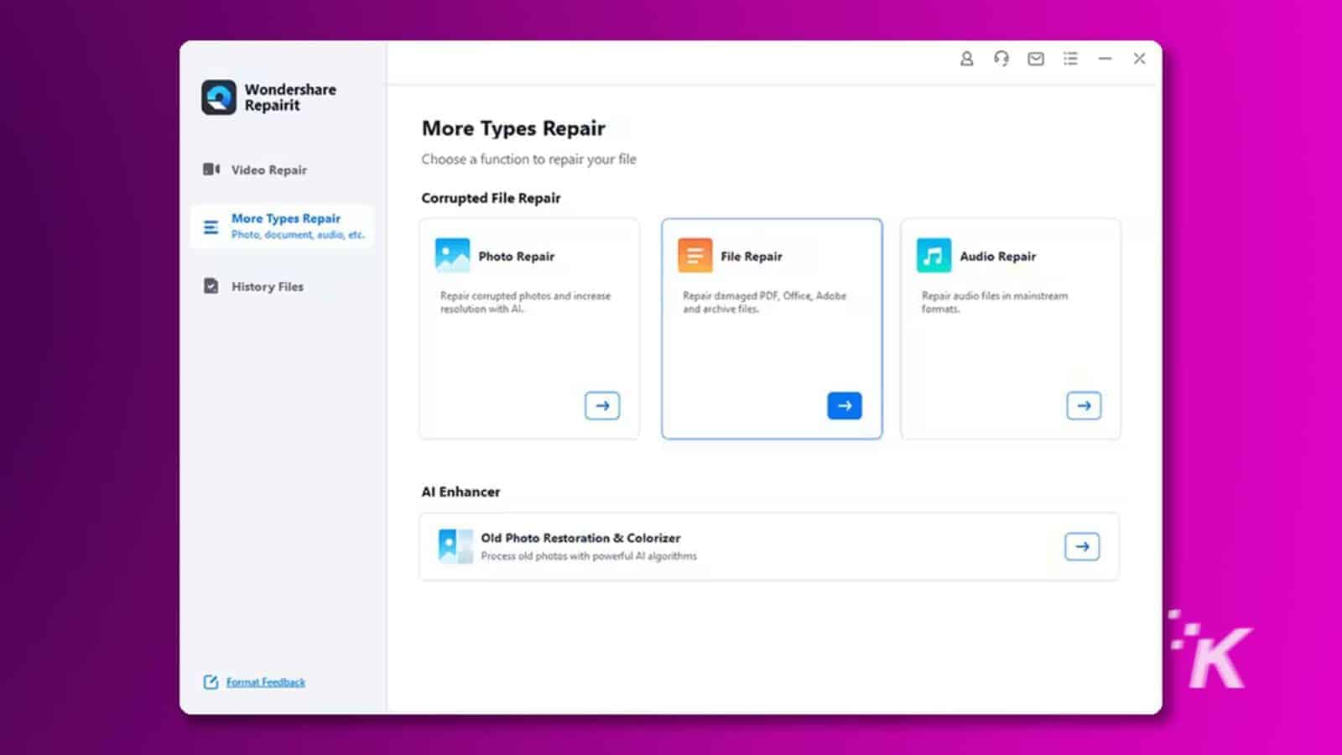Click the Format Feedback link
Viewport: 1342px width, 755px height.
[x=266, y=682]
